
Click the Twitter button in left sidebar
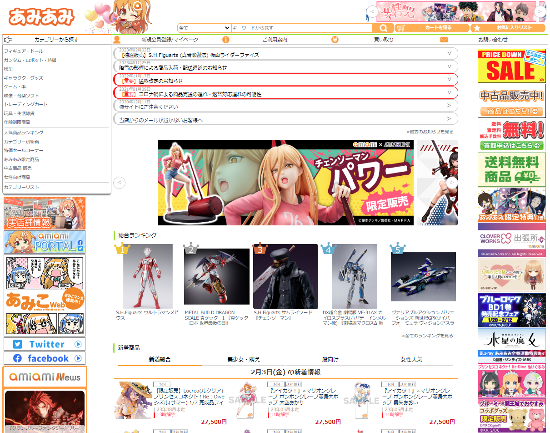pos(45,344)
